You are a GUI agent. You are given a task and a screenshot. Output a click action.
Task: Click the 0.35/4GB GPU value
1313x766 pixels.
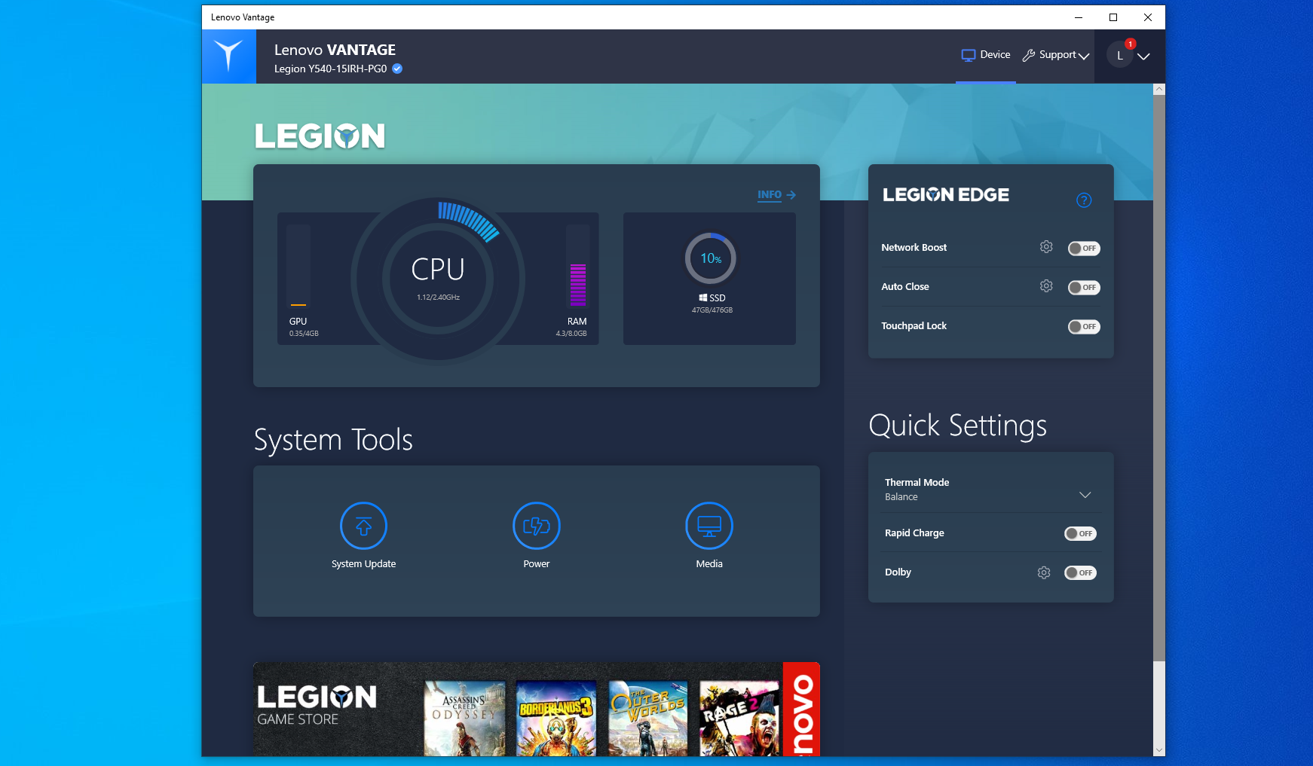(x=304, y=334)
